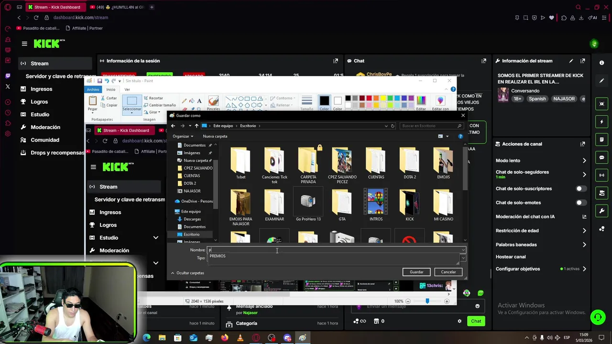612x344 pixels.
Task: Switch to the Inicio tab in Paint
Action: pyautogui.click(x=110, y=89)
